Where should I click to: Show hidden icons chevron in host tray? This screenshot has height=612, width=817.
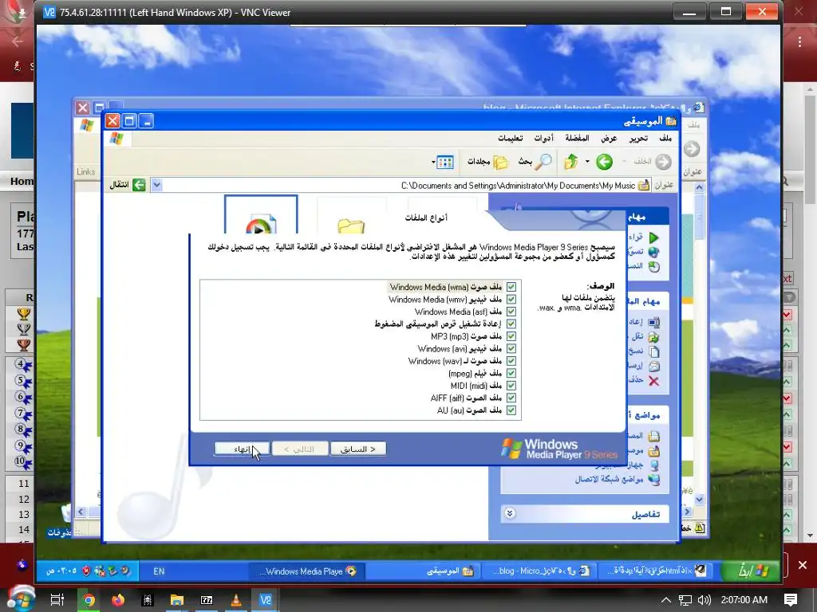click(x=666, y=600)
